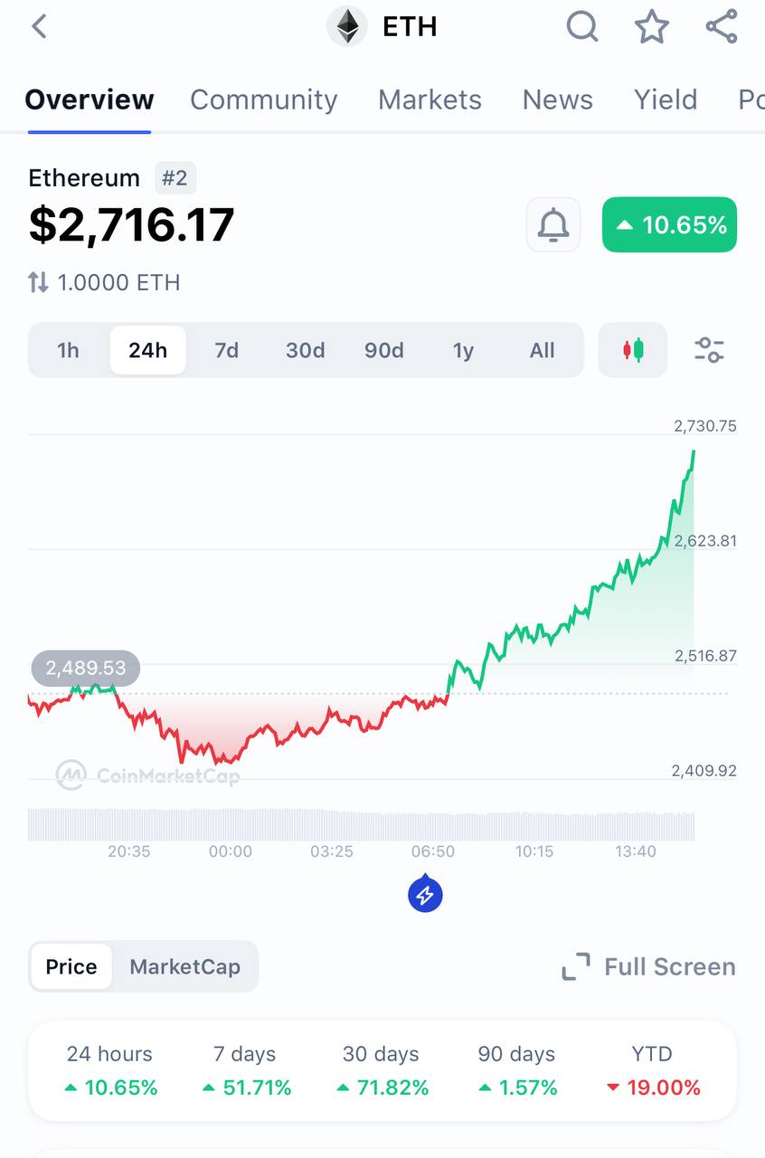Select the 1y timeframe
The height and width of the screenshot is (1158, 765).
[463, 350]
